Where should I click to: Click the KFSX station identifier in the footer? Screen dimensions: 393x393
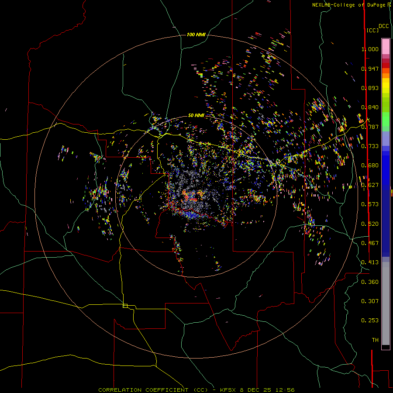[x=228, y=390]
